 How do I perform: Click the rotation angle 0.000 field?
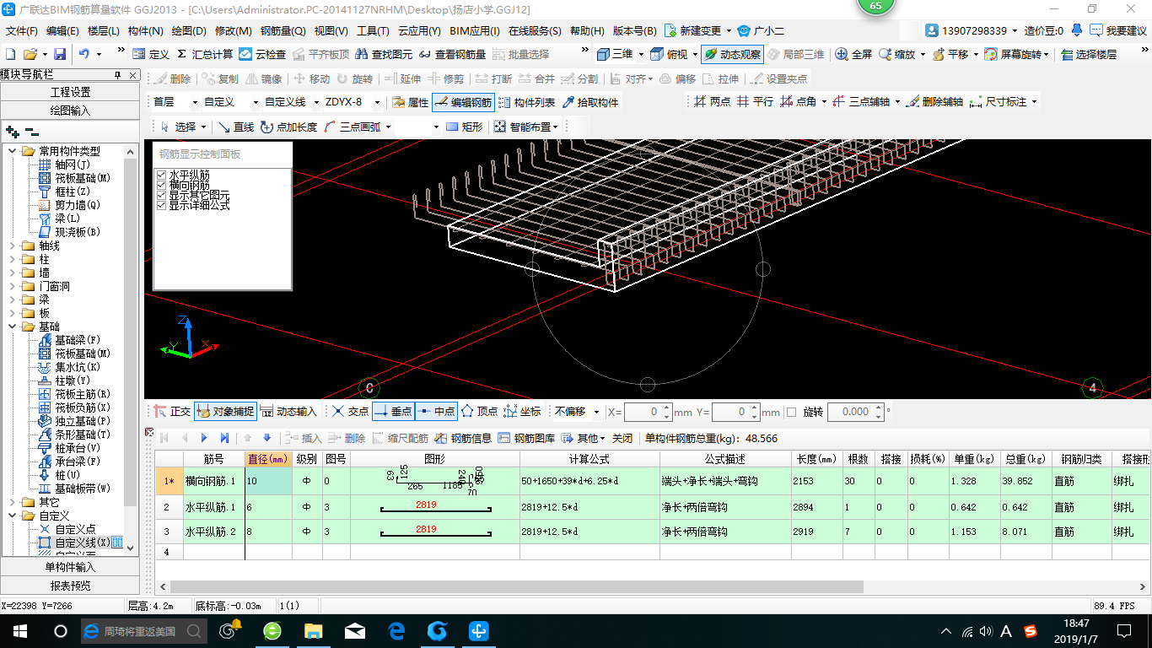[854, 412]
